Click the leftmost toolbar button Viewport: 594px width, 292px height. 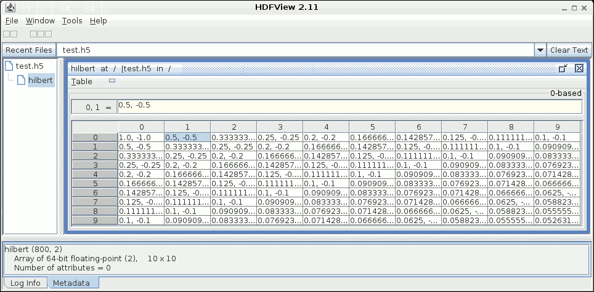pyautogui.click(x=6, y=34)
